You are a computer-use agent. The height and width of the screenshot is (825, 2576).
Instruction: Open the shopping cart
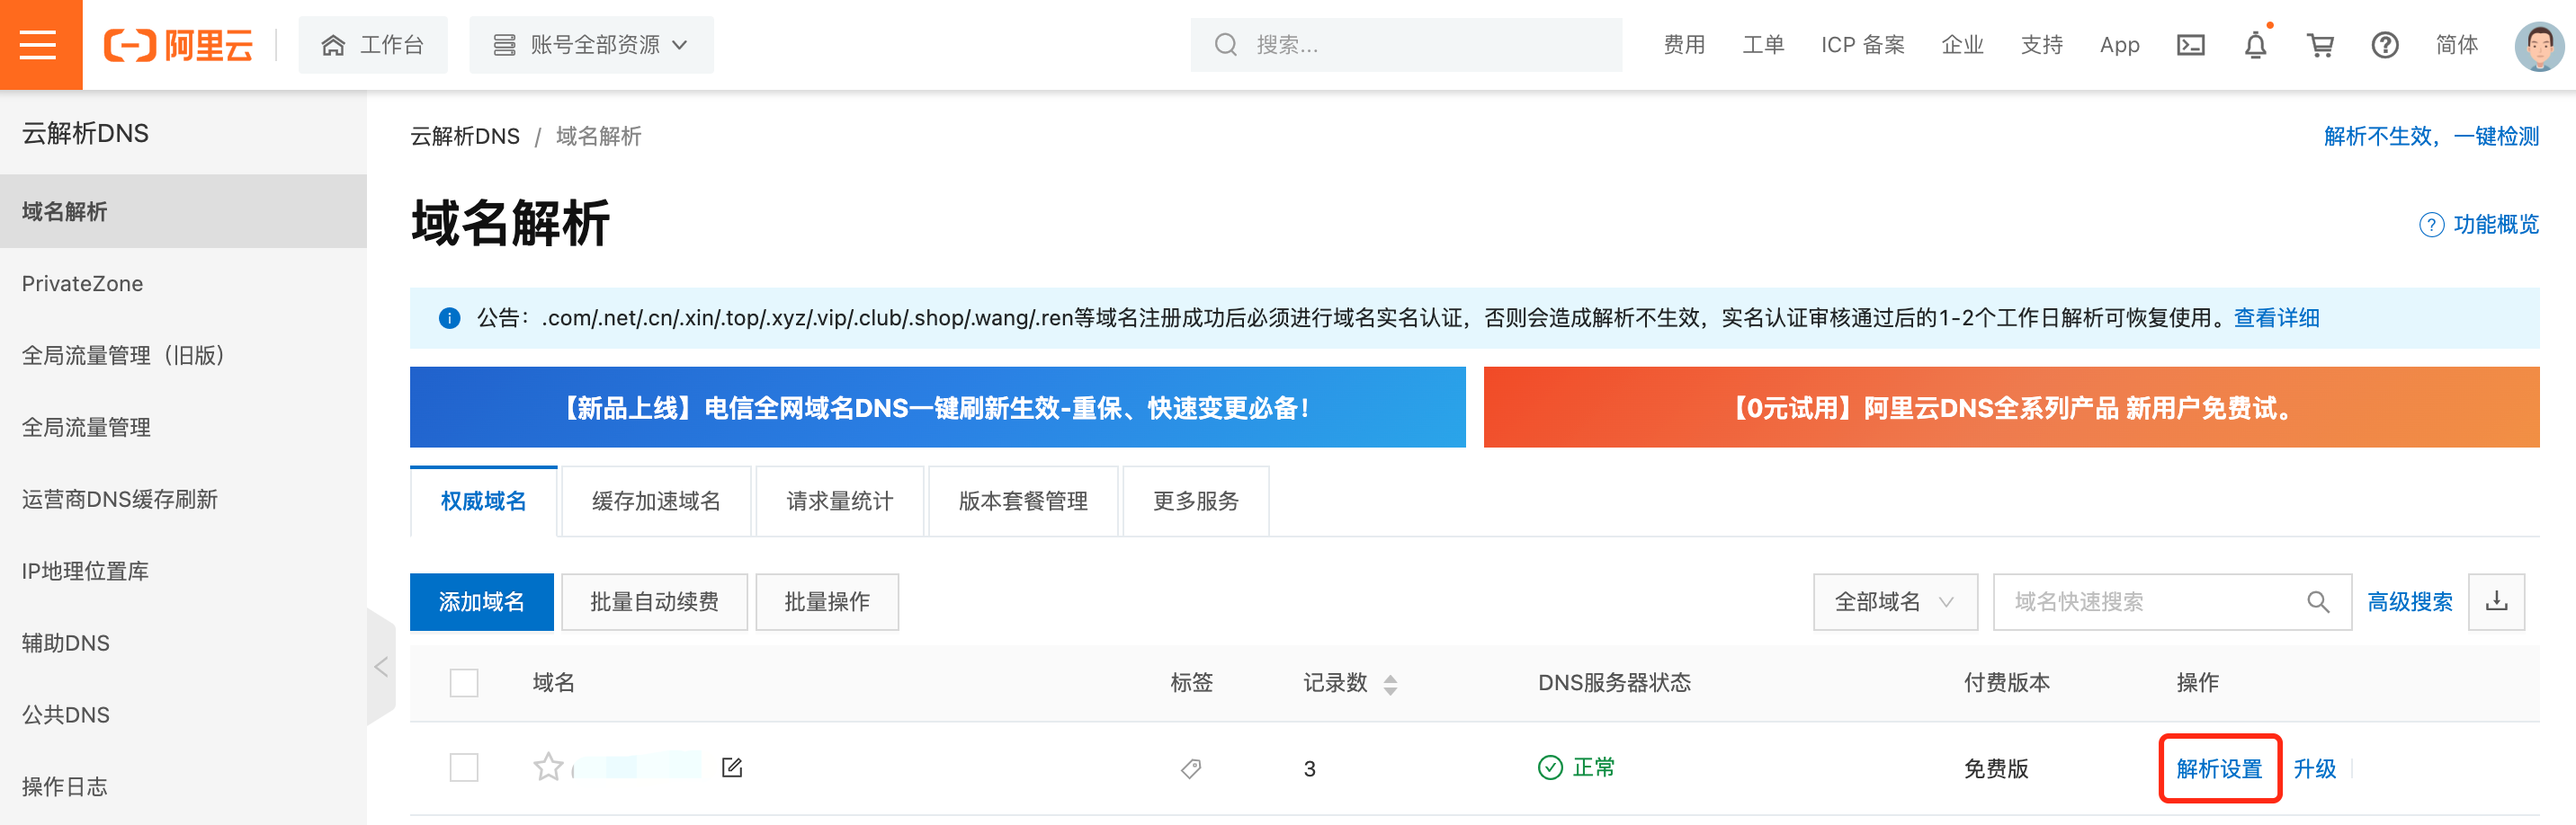click(2320, 45)
